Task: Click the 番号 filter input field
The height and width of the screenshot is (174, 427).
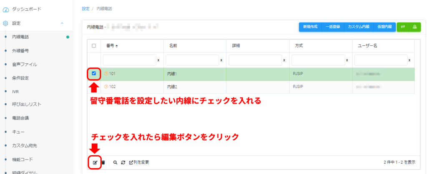Action: pyautogui.click(x=128, y=60)
